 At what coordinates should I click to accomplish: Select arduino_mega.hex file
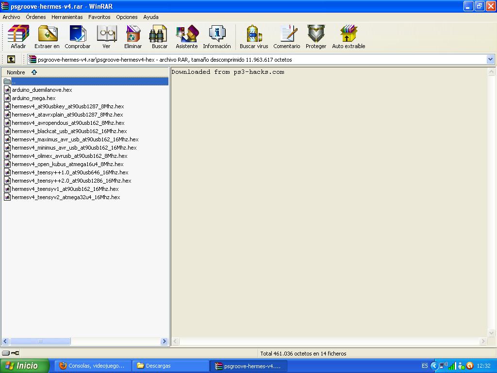[x=33, y=98]
